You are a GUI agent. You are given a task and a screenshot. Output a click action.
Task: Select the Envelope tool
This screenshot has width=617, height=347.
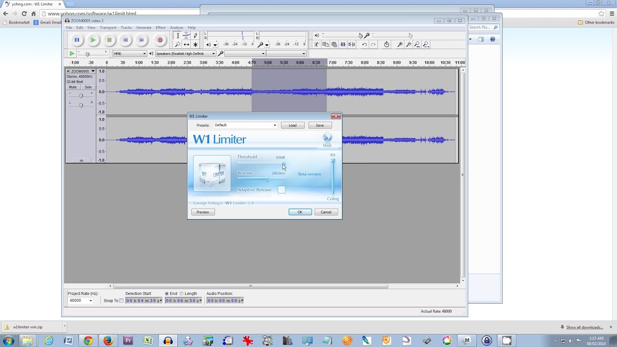click(187, 36)
